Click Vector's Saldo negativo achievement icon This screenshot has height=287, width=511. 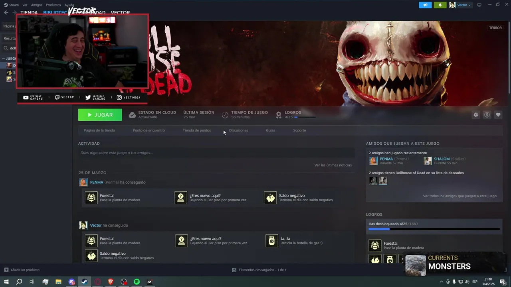point(91,256)
